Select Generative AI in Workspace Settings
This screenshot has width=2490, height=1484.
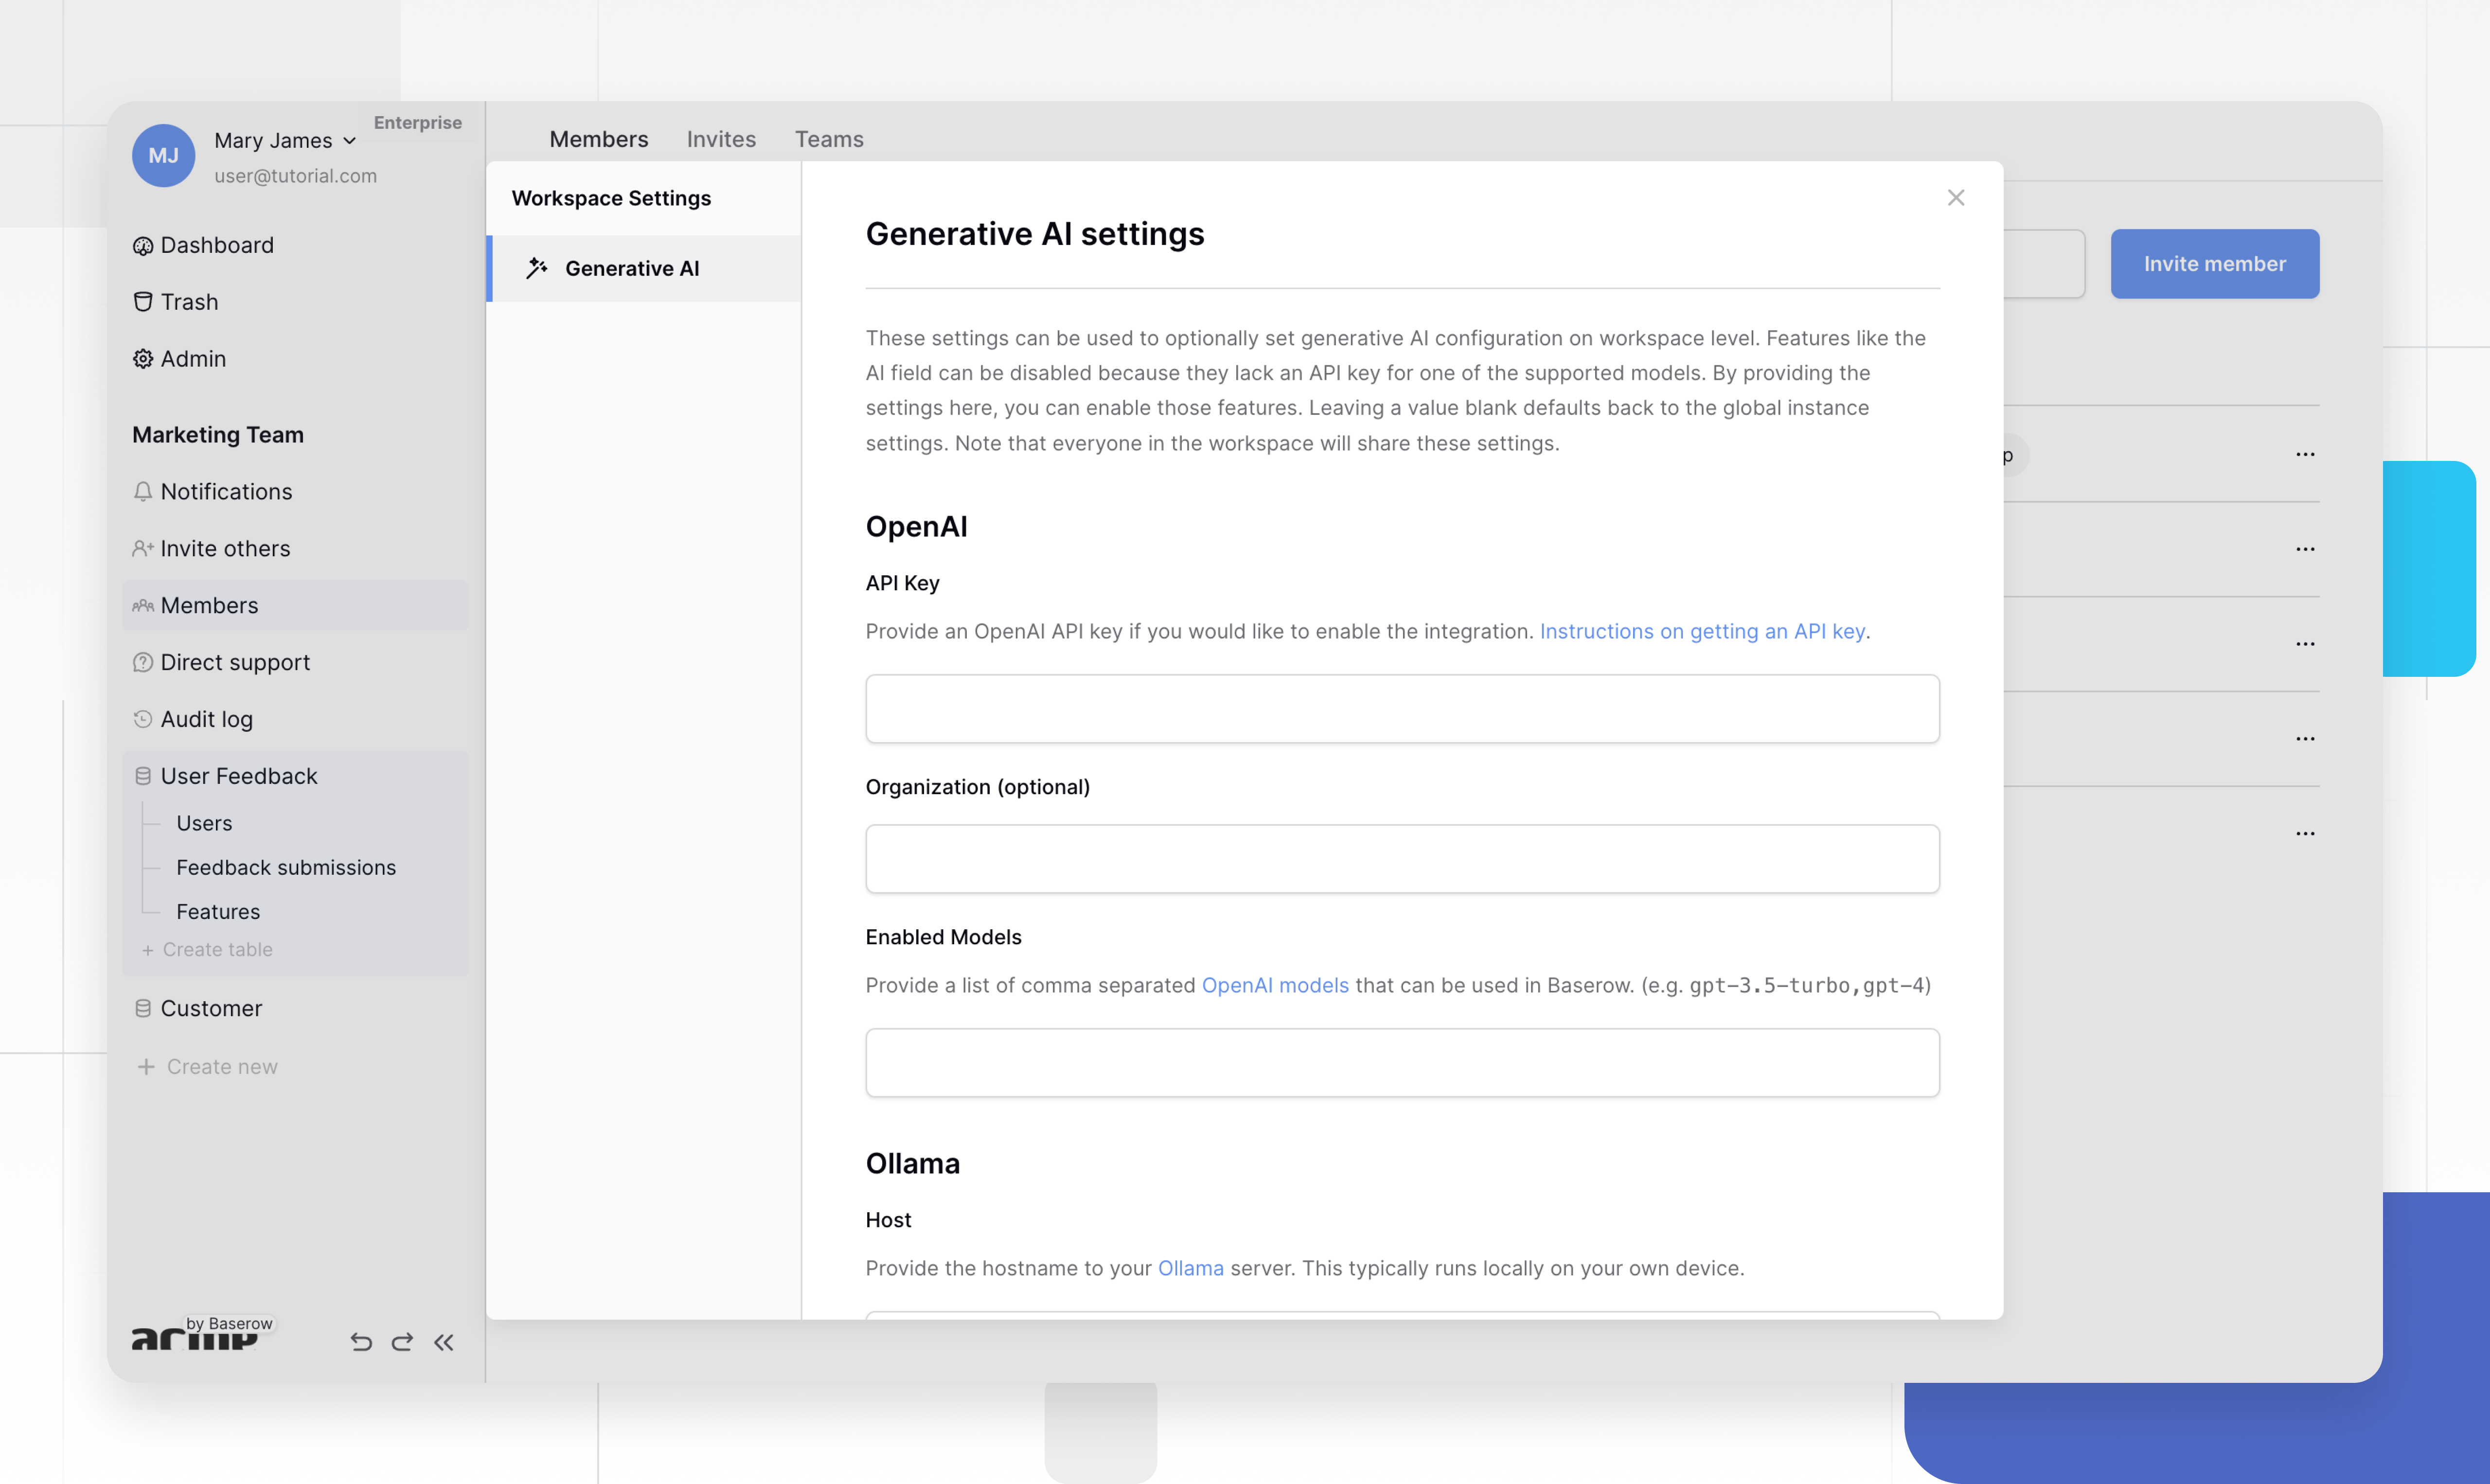pyautogui.click(x=644, y=268)
